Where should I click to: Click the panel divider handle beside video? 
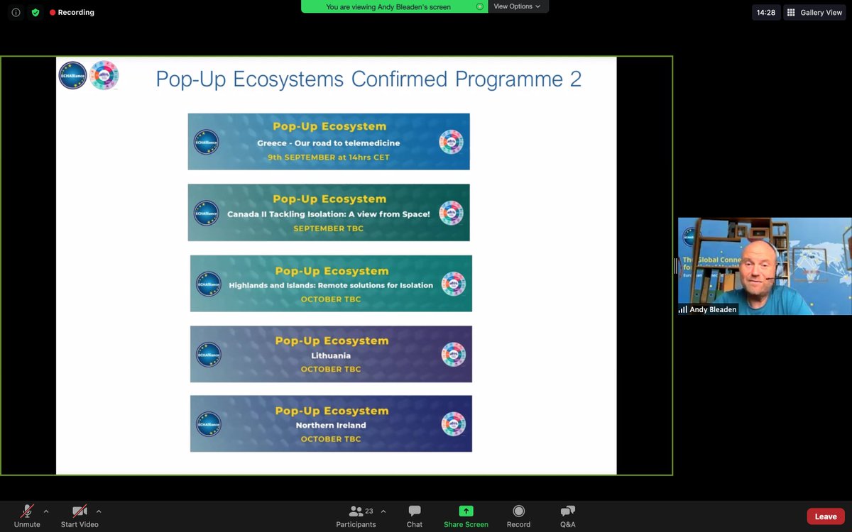[x=675, y=266]
